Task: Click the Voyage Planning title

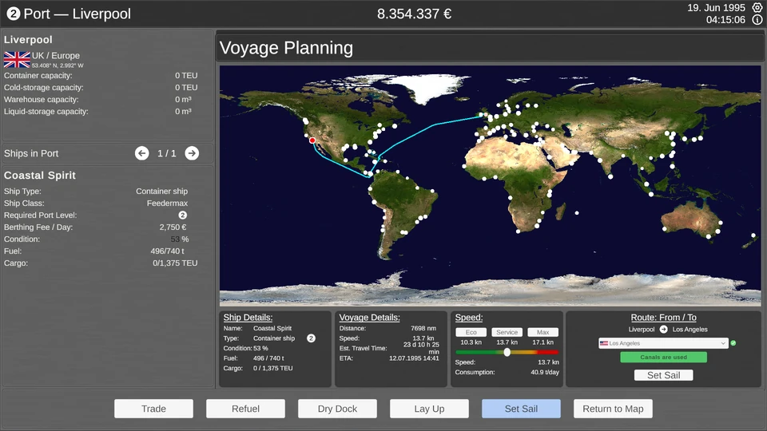Action: (286, 48)
